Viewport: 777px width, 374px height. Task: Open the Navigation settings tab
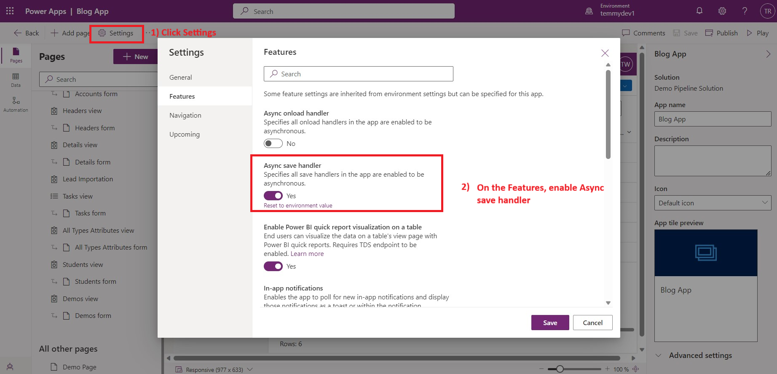pos(205,115)
